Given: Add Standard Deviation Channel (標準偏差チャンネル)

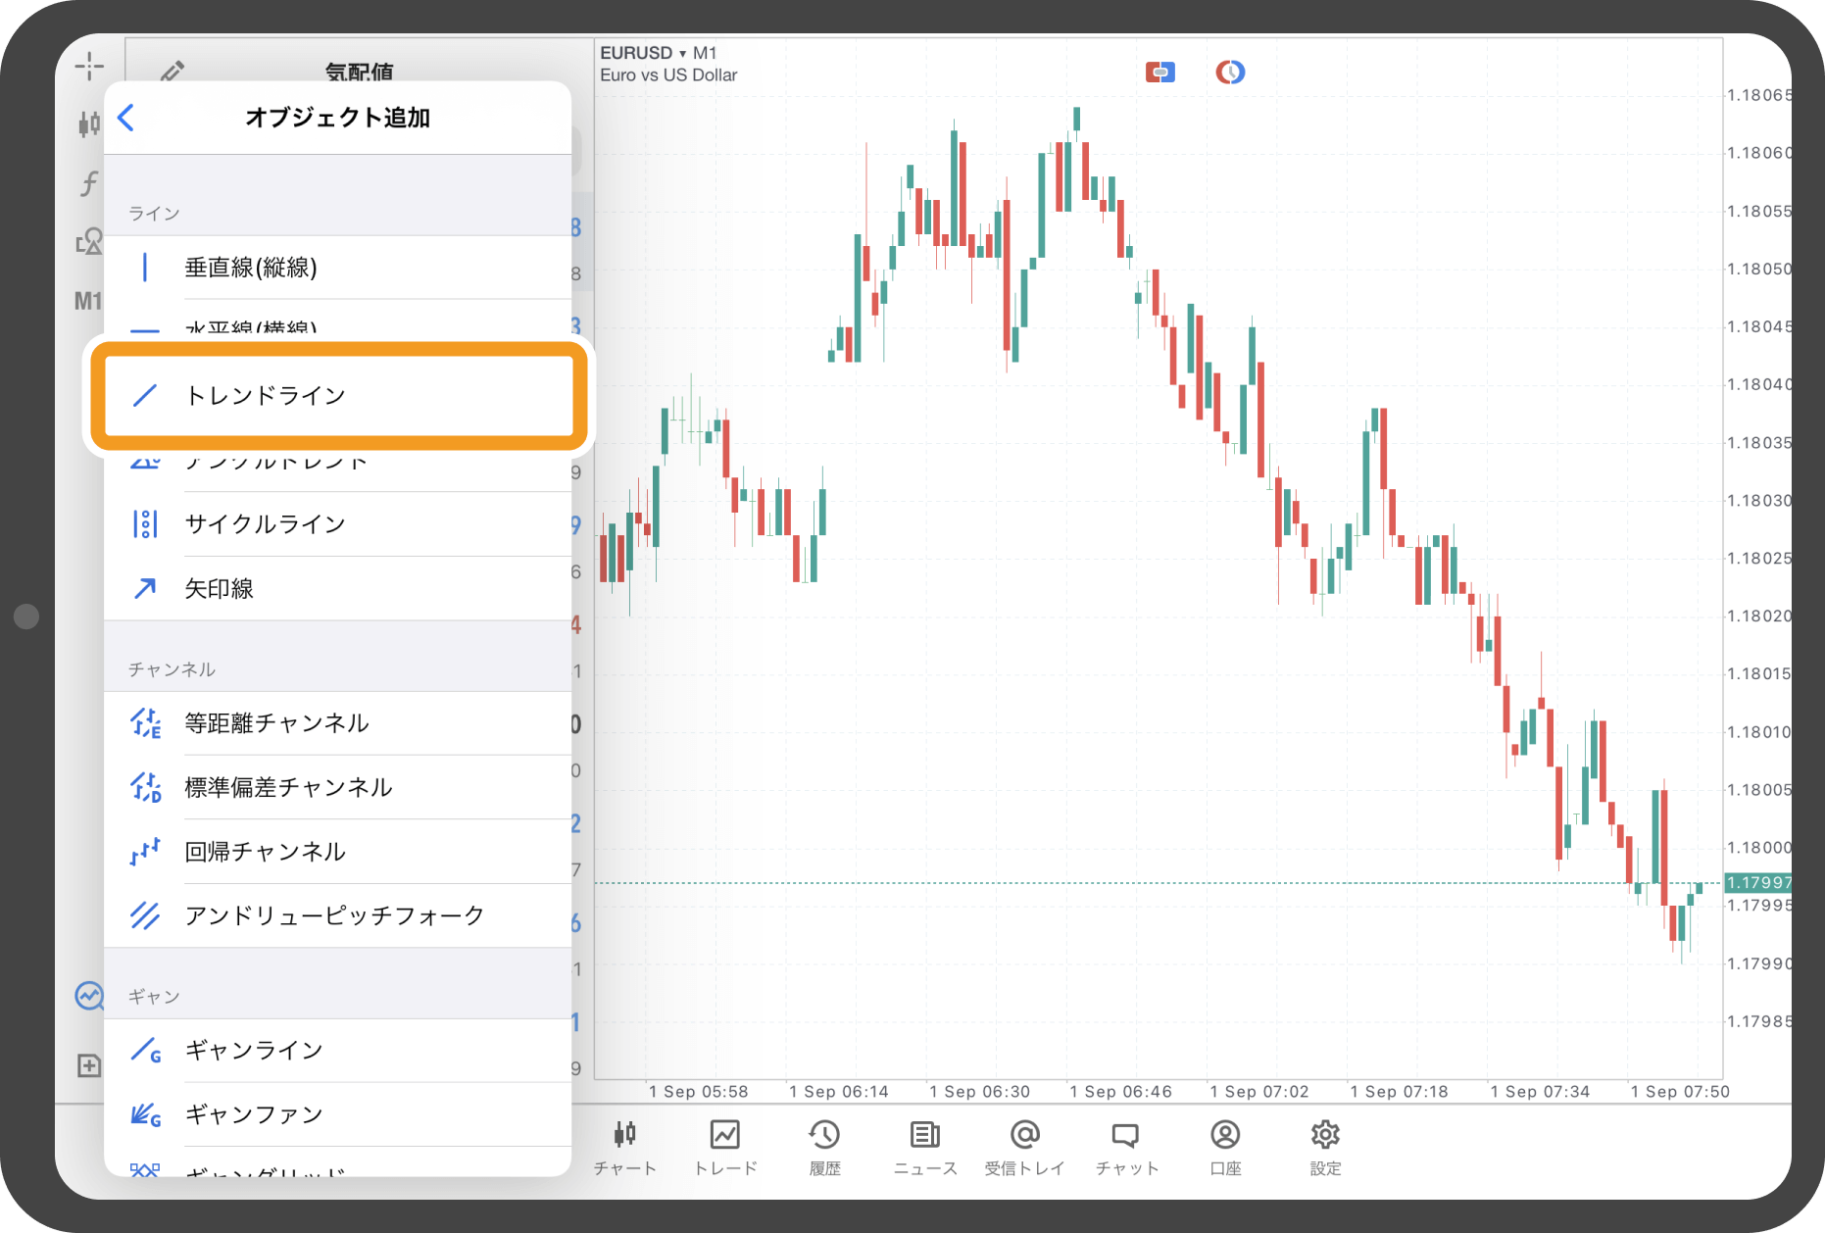Looking at the screenshot, I should 337,787.
